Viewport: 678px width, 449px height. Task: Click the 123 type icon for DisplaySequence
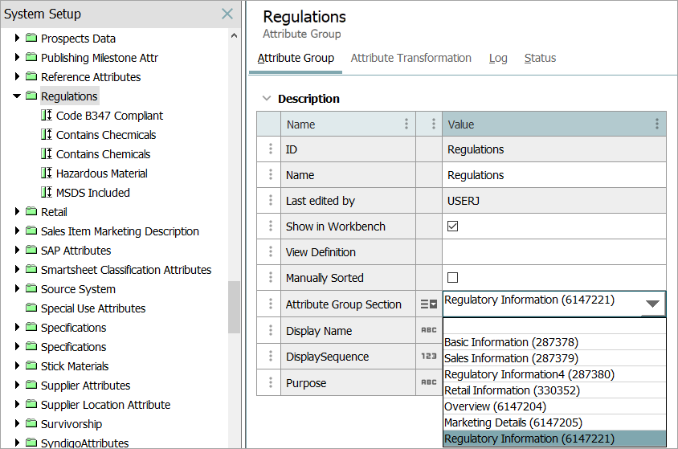coord(429,356)
